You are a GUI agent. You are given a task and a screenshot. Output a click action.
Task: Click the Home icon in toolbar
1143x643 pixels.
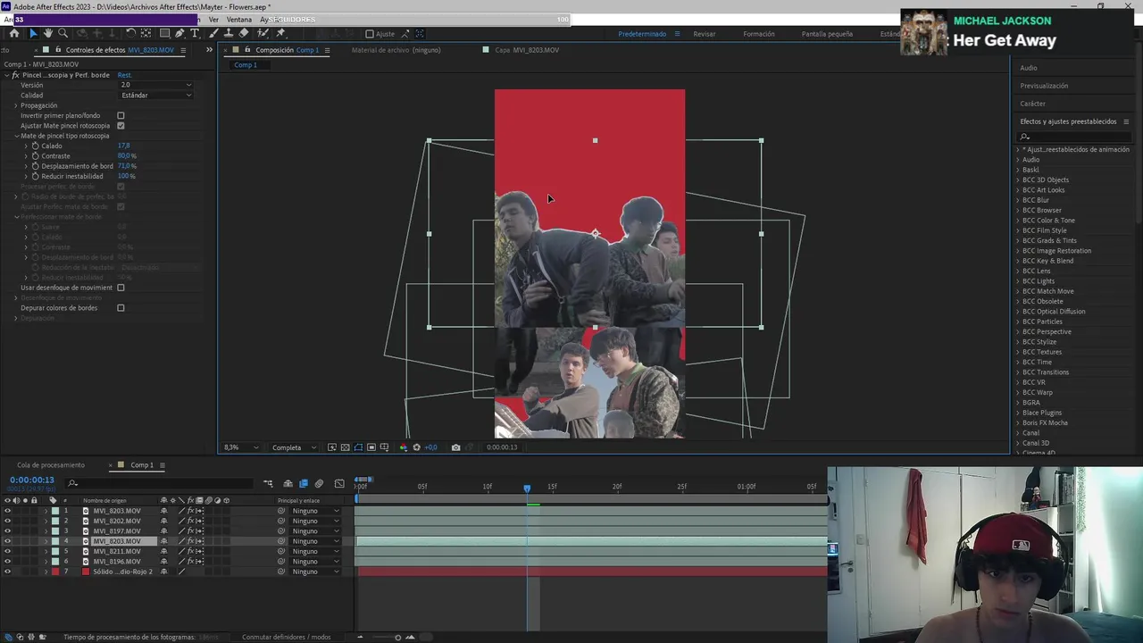click(14, 33)
